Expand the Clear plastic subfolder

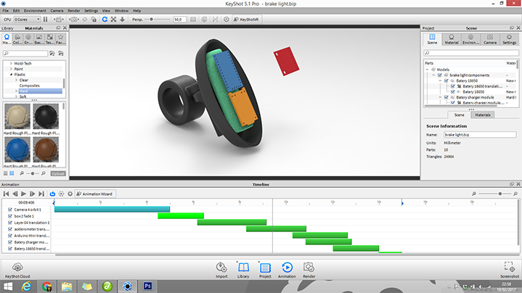point(16,81)
